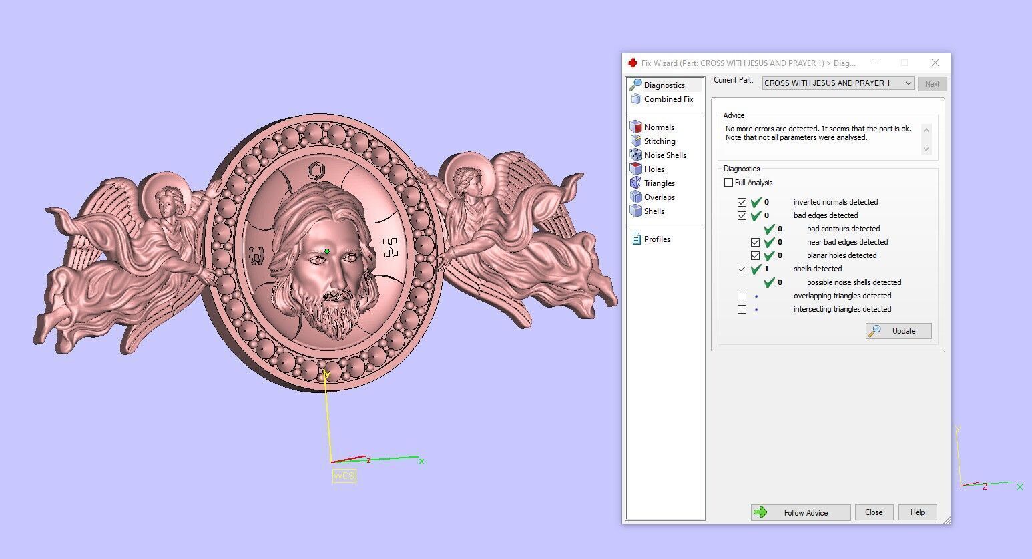The image size is (1032, 559).
Task: Uncheck bad edges detected checkbox
Action: pos(742,215)
